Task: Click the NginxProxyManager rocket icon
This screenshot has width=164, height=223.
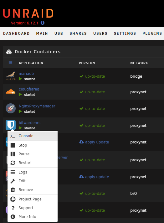Action: tap(11, 108)
